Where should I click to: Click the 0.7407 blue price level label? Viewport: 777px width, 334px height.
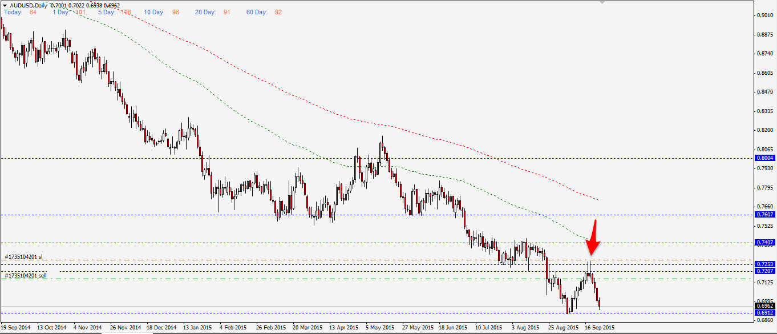(x=764, y=243)
